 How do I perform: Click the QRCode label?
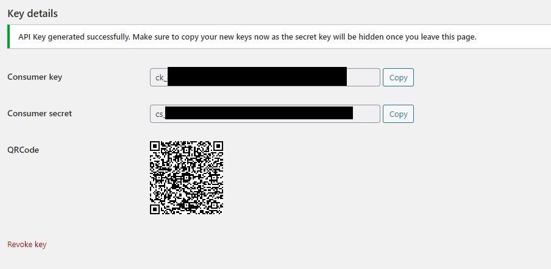[23, 150]
